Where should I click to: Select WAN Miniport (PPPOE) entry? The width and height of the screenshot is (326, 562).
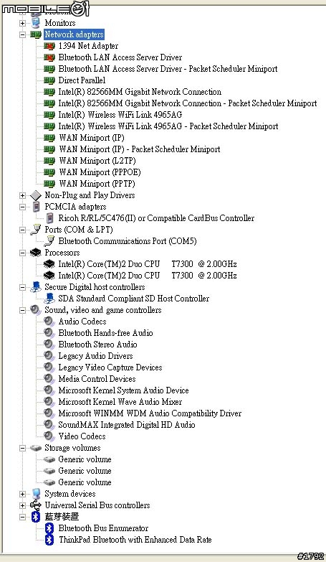tap(100, 172)
